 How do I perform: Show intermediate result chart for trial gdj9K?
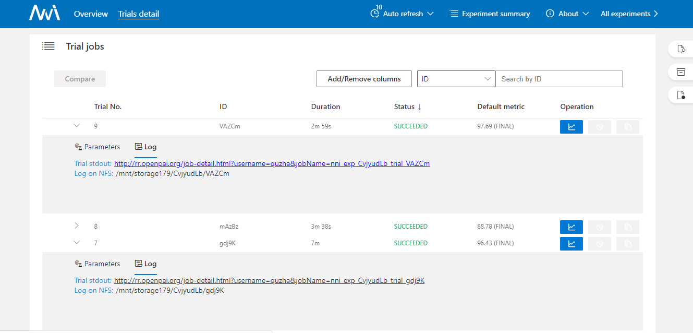571,243
